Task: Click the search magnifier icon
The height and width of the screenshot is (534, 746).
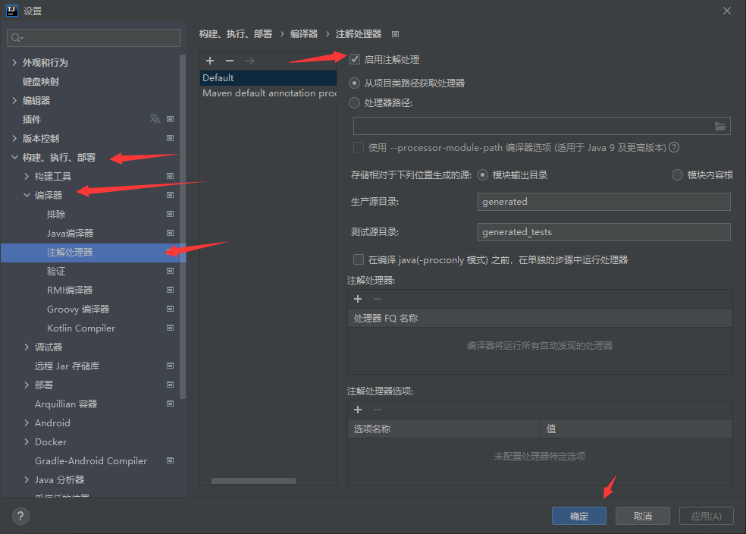Action: coord(16,38)
